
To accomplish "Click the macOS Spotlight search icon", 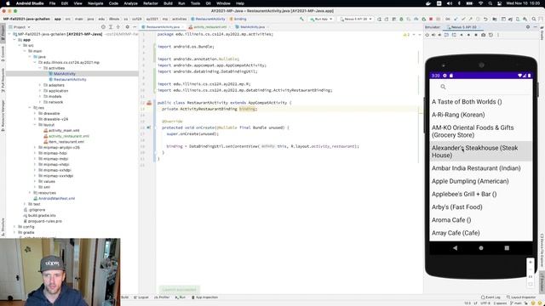I will tap(490, 3).
